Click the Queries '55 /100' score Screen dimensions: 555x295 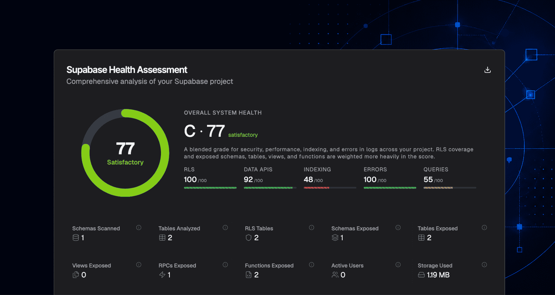433,180
